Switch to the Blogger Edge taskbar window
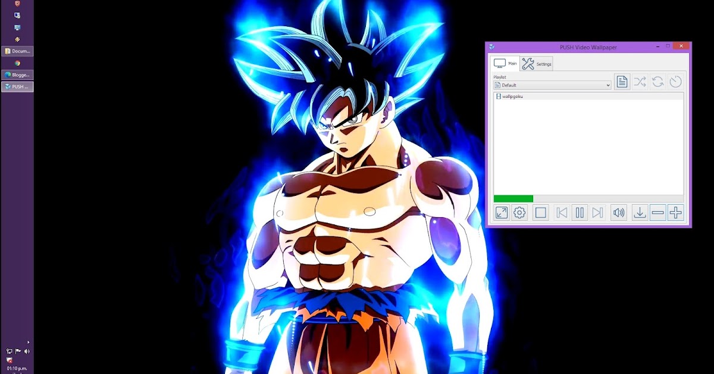The image size is (714, 374). click(x=17, y=75)
